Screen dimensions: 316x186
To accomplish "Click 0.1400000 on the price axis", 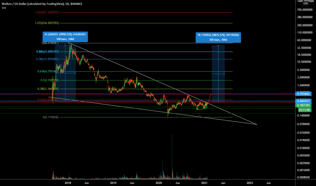I will pyautogui.click(x=303, y=115).
